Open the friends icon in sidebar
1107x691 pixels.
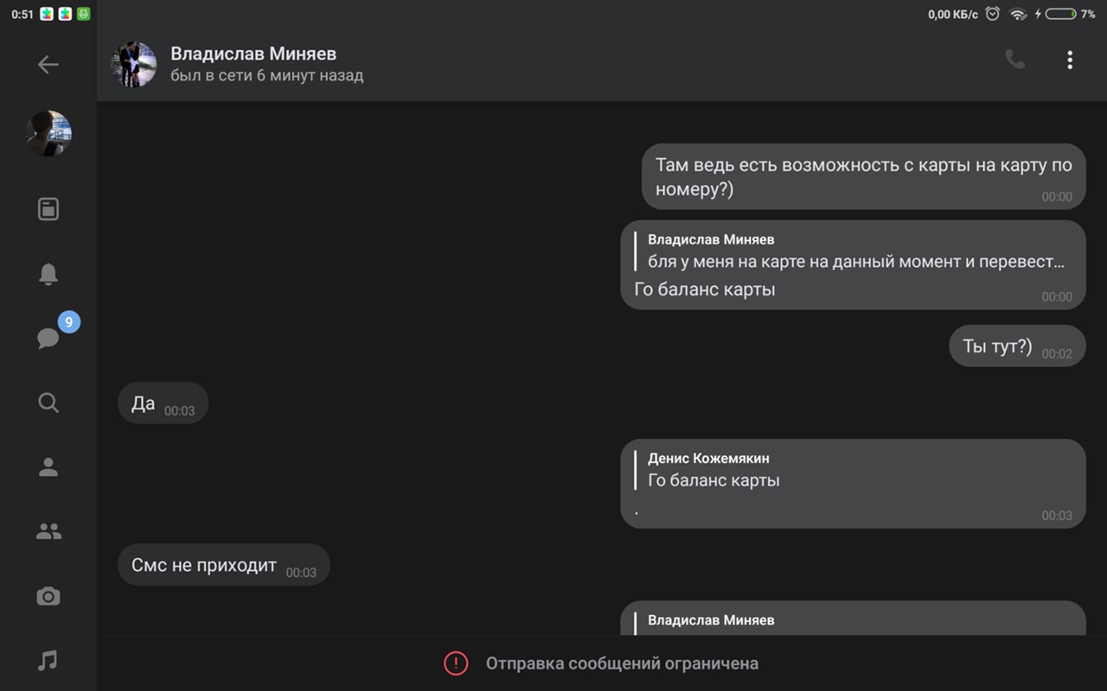click(x=48, y=467)
